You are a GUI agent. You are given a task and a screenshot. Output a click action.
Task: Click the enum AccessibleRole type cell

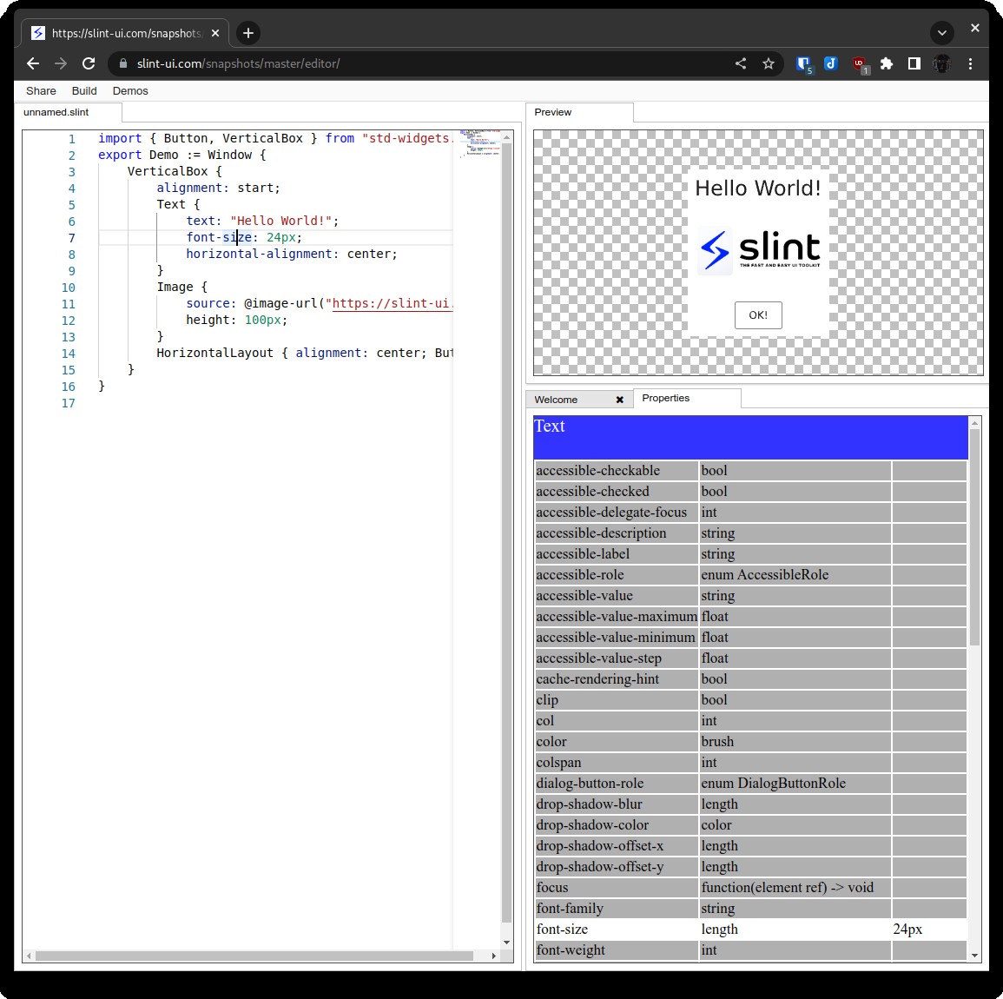click(x=795, y=575)
